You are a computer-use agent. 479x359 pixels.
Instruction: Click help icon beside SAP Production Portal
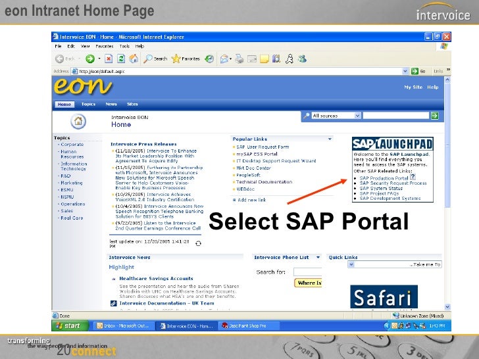click(413, 177)
